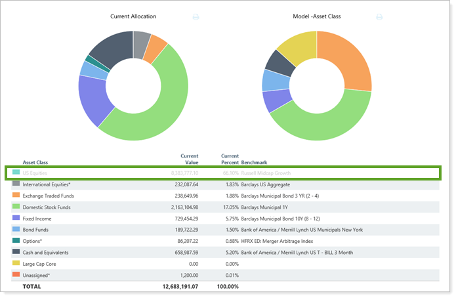Screen dimensions: 456x298
Task: Click the purple Fixed Income swatch
Action: tap(16, 218)
